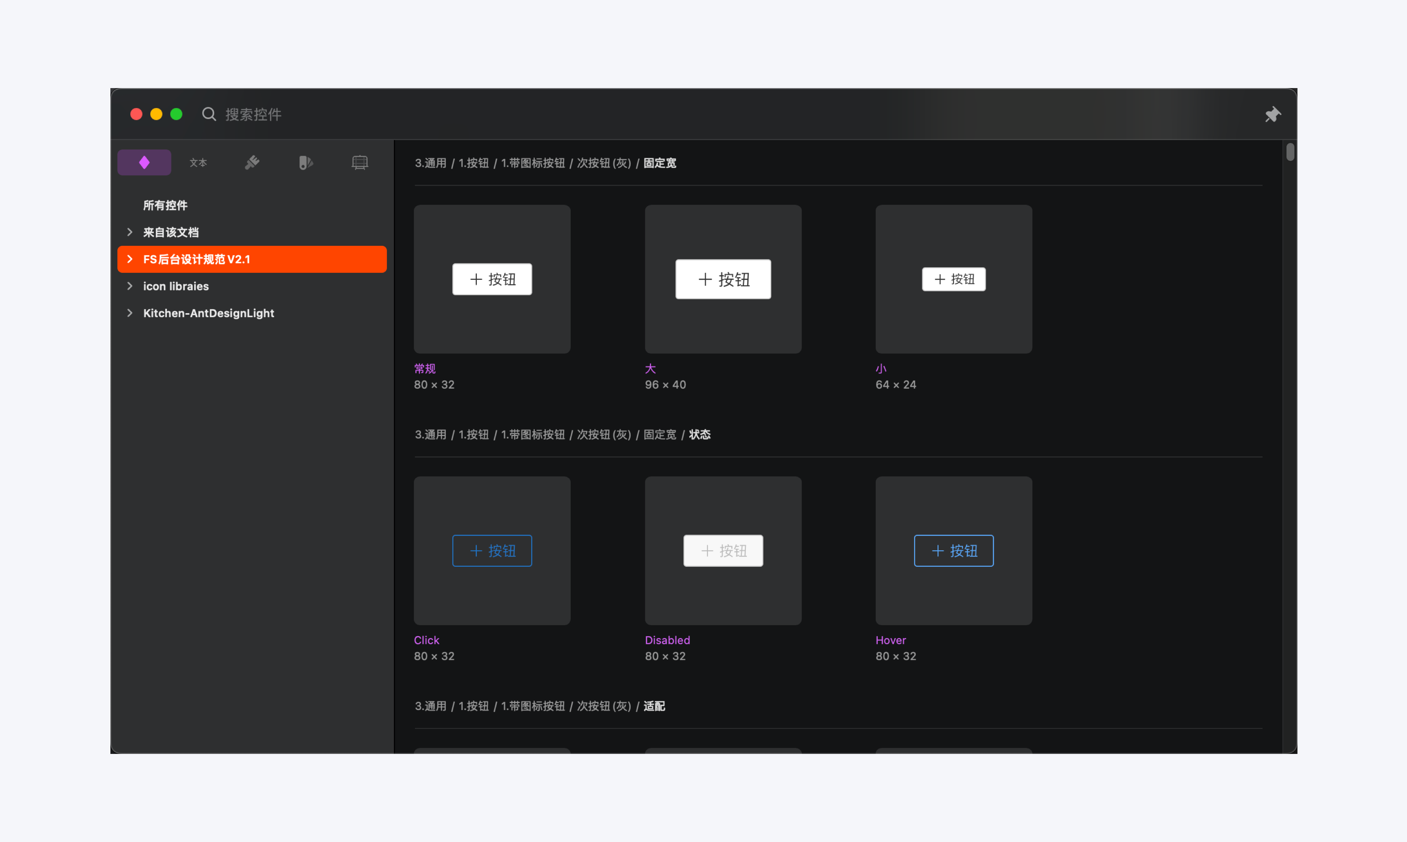Screen dimensions: 1407x842
Task: Expand the 来自该文档 chevron
Action: pyautogui.click(x=130, y=232)
